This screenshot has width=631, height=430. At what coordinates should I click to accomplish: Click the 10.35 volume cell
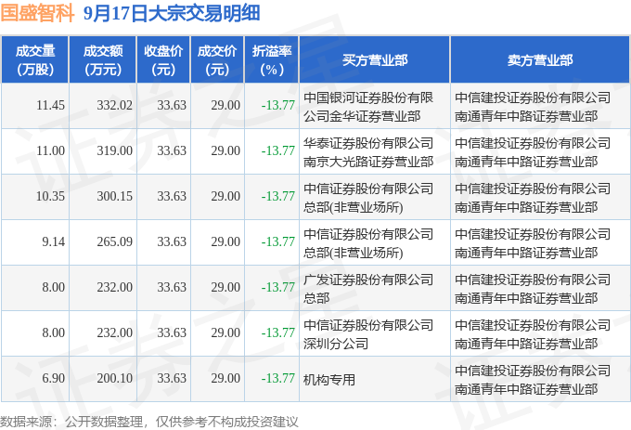50,196
